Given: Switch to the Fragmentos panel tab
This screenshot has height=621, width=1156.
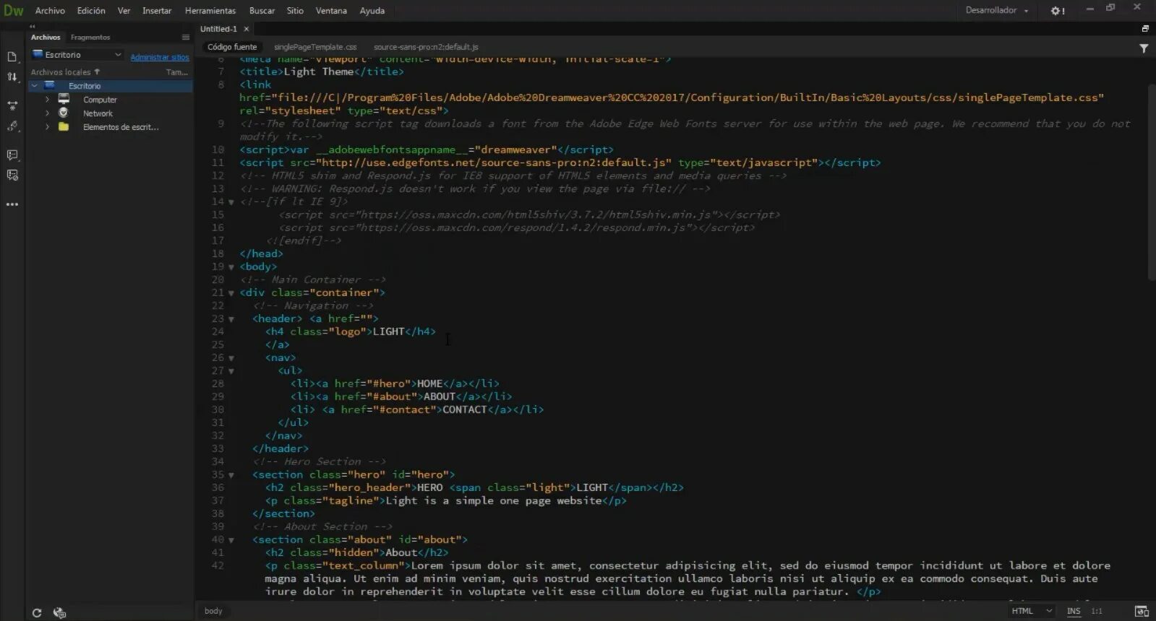Looking at the screenshot, I should coord(90,37).
